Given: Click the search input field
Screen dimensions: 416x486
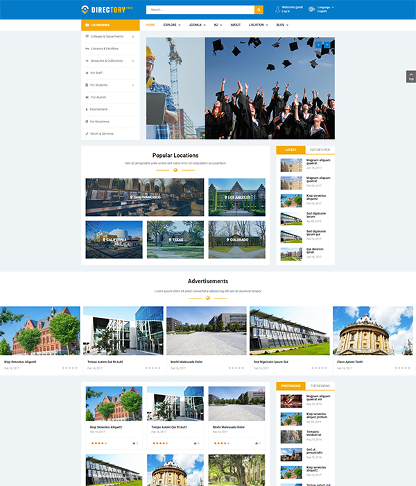Looking at the screenshot, I should [200, 10].
